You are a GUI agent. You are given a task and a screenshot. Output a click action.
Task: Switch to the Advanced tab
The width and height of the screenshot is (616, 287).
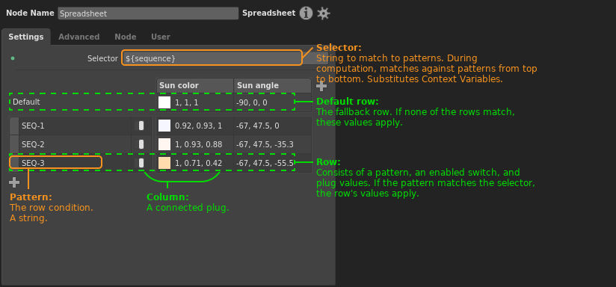79,37
